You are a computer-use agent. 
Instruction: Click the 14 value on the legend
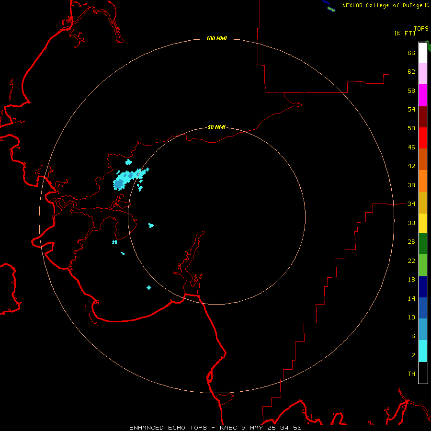tap(411, 298)
